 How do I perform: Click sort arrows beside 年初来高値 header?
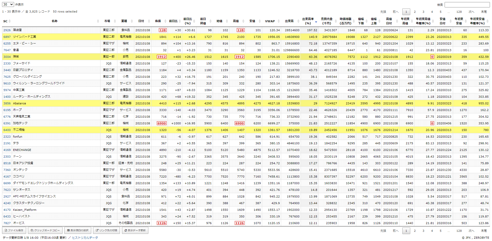pyautogui.click(x=412, y=21)
